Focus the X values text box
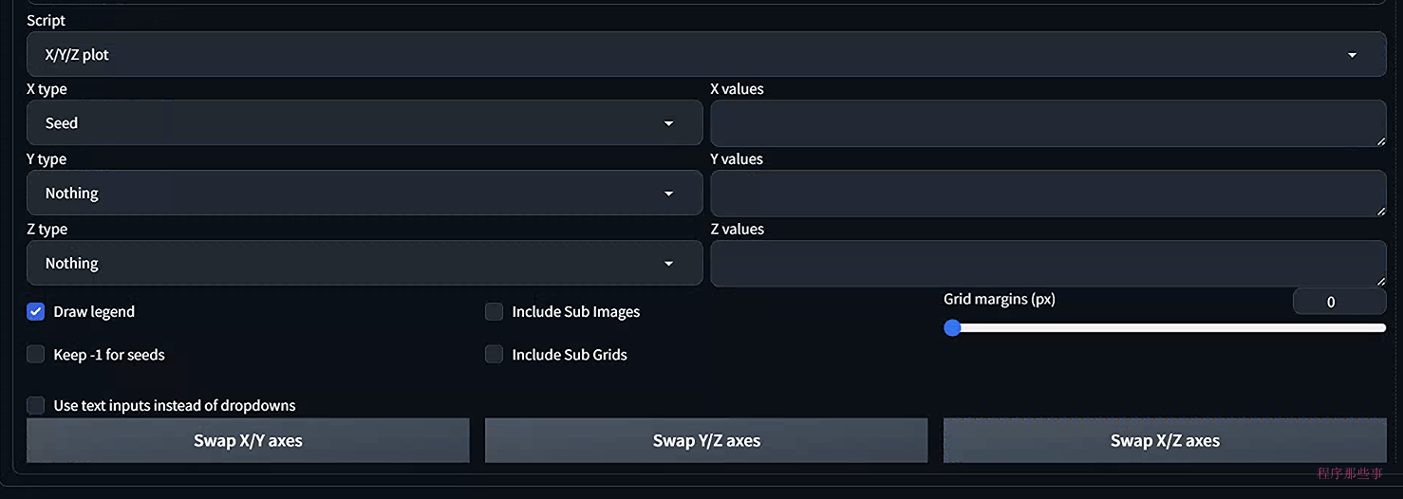 coord(1048,123)
